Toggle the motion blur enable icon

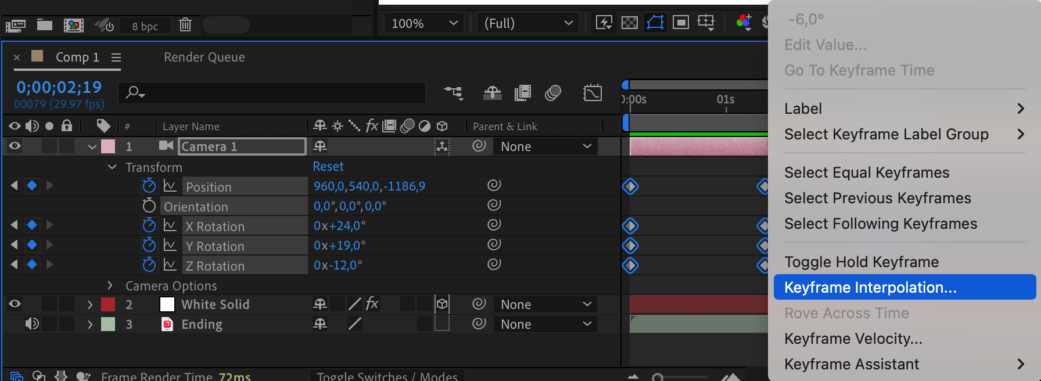(x=552, y=93)
